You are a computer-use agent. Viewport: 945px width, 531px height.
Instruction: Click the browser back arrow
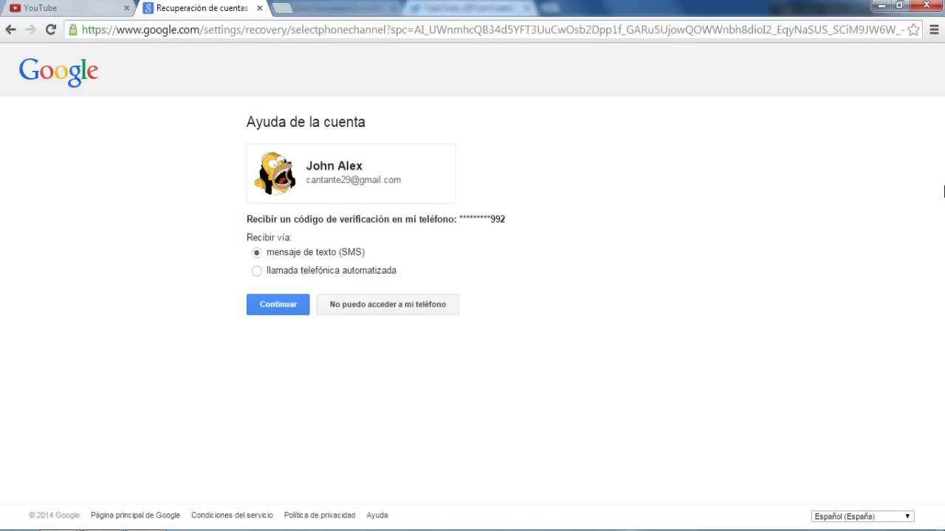pos(10,29)
